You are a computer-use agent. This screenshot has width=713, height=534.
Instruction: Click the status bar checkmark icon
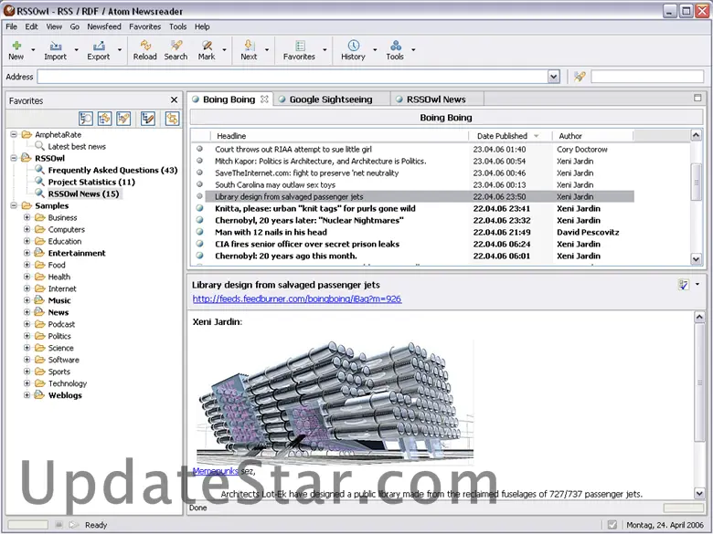point(612,525)
